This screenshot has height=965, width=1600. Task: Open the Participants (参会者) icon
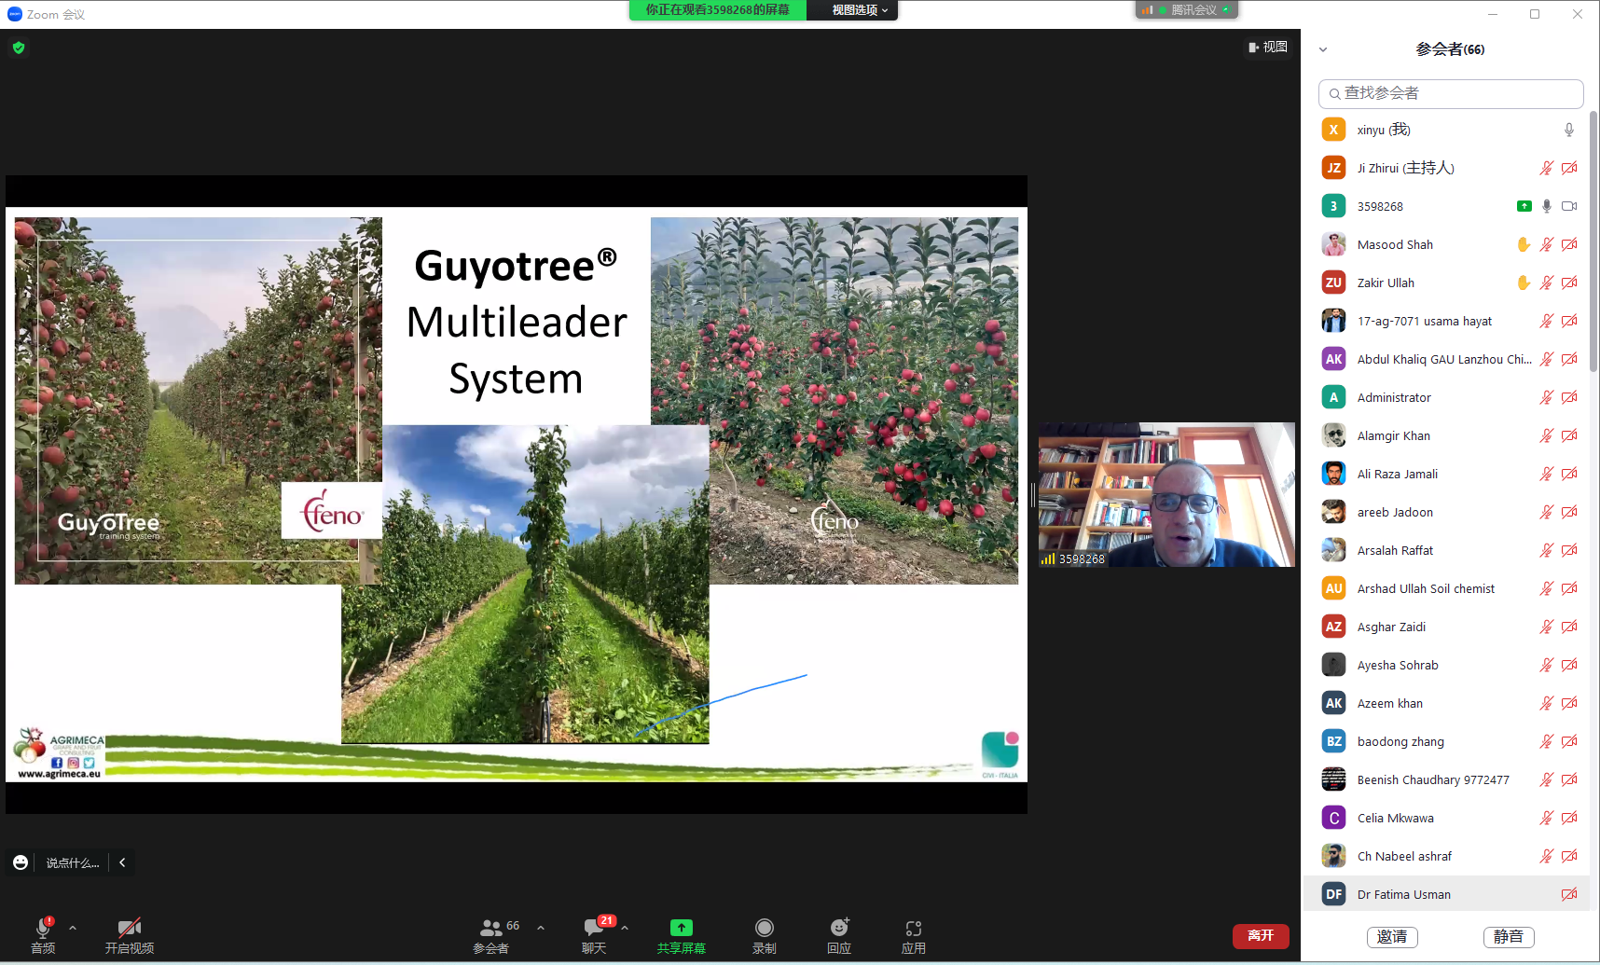click(490, 928)
